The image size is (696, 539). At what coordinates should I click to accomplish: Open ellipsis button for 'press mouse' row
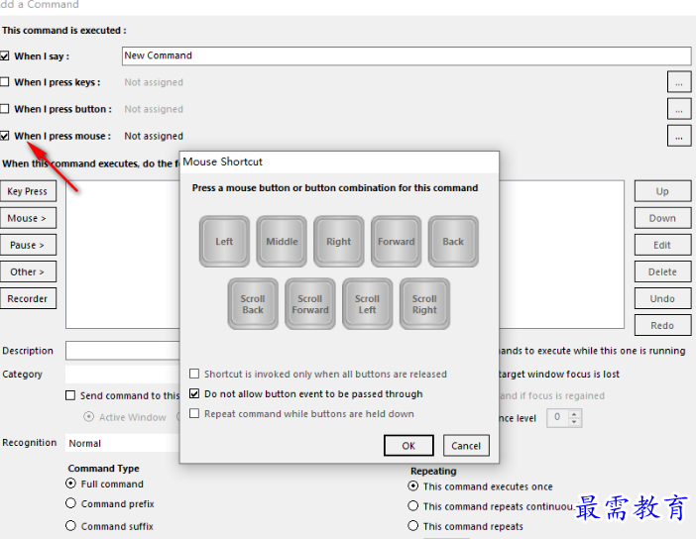[679, 136]
